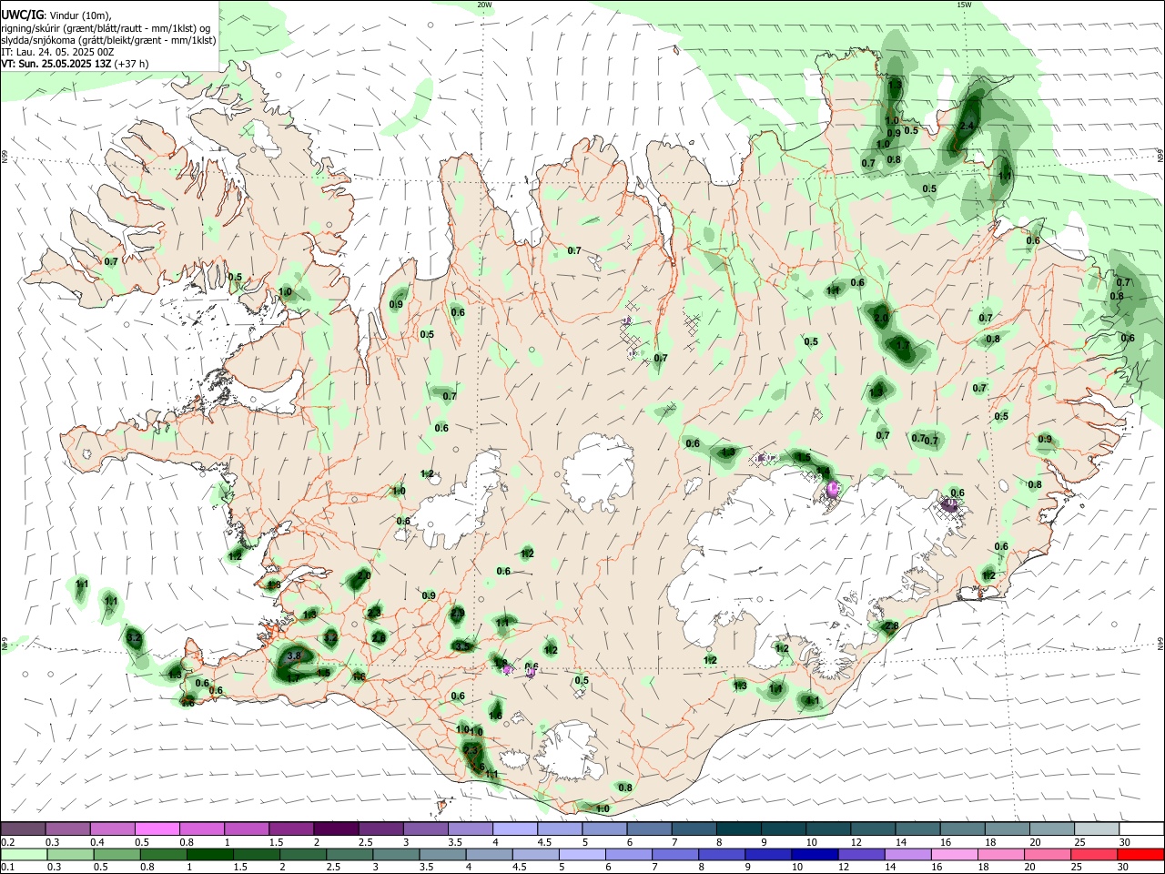Screen dimensions: 1165x874
Task: Click the '3.2' precipitation value offshore
Action: tap(134, 638)
